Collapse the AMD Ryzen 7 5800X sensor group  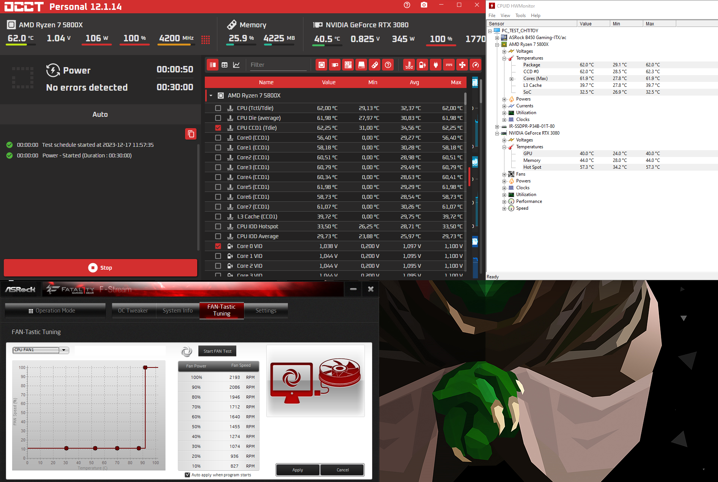point(211,96)
